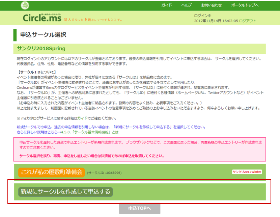The width and height of the screenshot is (280, 217).
Task: Open the 4.5.0.「サークル基本情報機能」とは link
Action: coord(90,132)
